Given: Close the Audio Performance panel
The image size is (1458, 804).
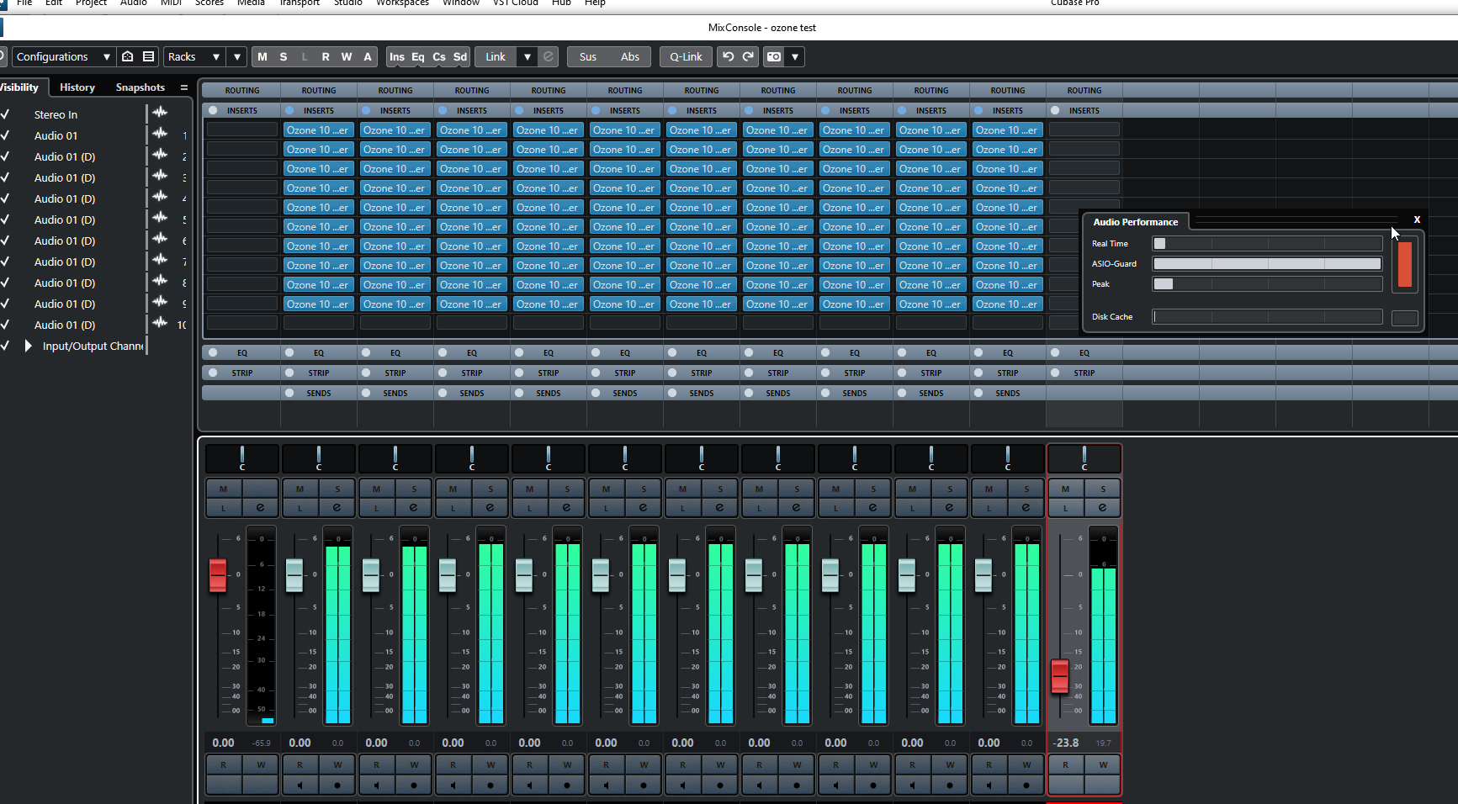Looking at the screenshot, I should [1417, 220].
